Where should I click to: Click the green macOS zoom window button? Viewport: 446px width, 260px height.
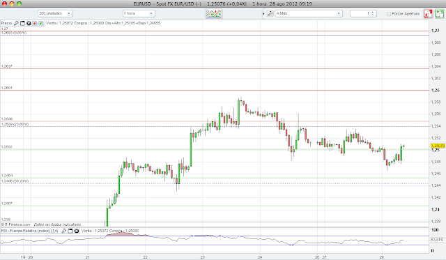point(19,3)
